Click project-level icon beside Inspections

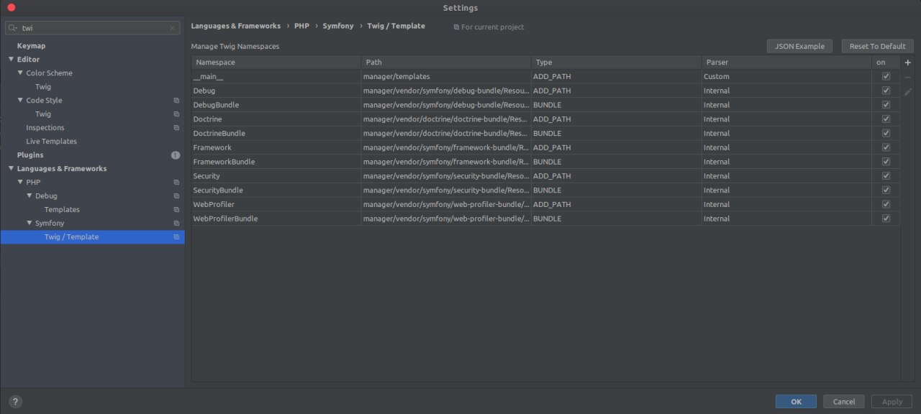click(x=176, y=128)
